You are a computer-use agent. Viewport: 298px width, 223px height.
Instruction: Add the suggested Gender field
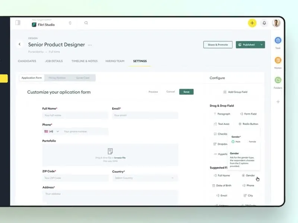point(248,175)
